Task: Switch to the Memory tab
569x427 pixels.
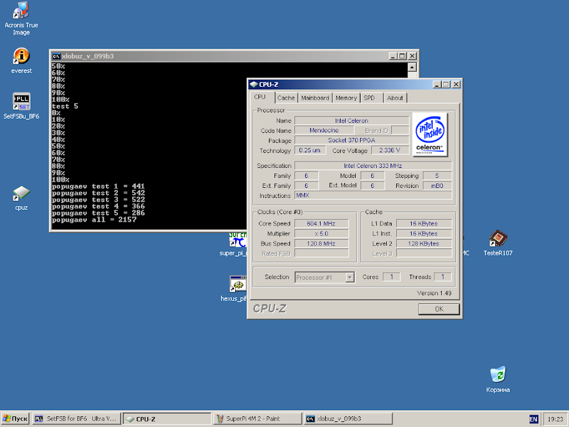Action: coord(346,98)
